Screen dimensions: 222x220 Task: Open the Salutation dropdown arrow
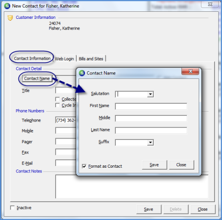tap(151, 94)
